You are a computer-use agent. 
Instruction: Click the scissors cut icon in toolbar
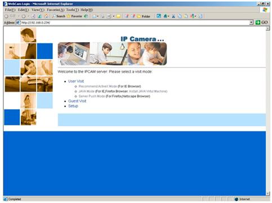point(173,16)
